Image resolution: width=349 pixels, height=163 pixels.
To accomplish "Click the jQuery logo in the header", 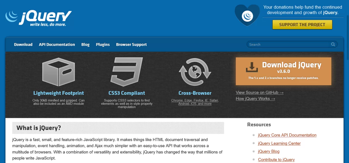I will pyautogui.click(x=38, y=18).
